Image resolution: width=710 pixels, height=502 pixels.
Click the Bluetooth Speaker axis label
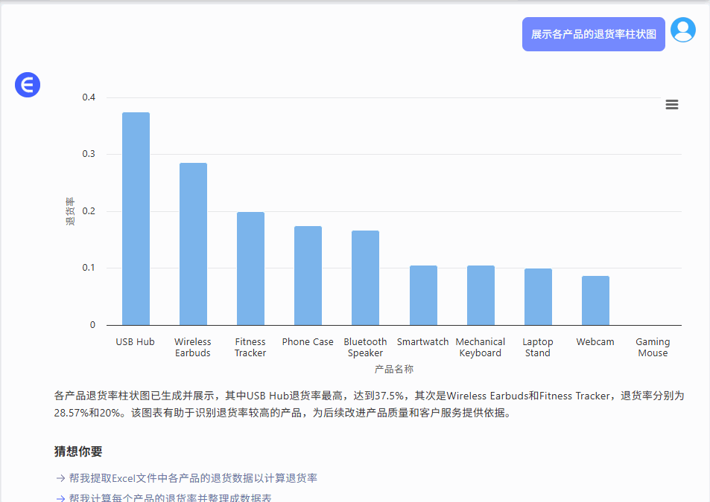365,347
